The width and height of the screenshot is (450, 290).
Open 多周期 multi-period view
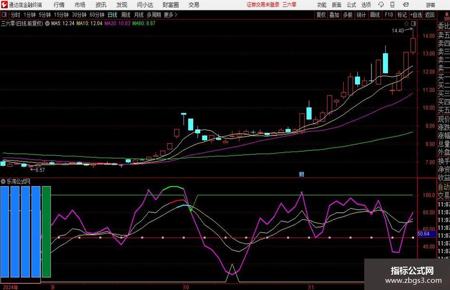click(154, 15)
